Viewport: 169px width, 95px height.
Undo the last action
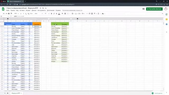(x=4, y=13)
